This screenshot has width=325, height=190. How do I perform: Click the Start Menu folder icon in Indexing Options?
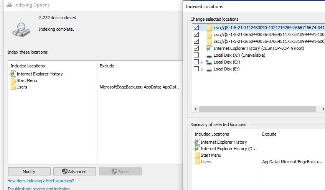click(x=13, y=80)
